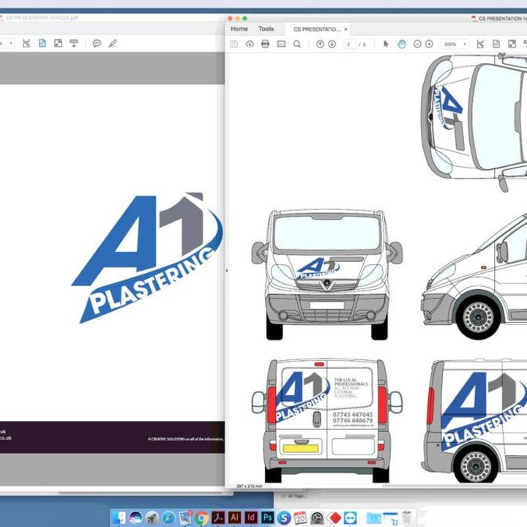Add a comment via speech bubble icon
527x527 pixels.
[x=97, y=43]
